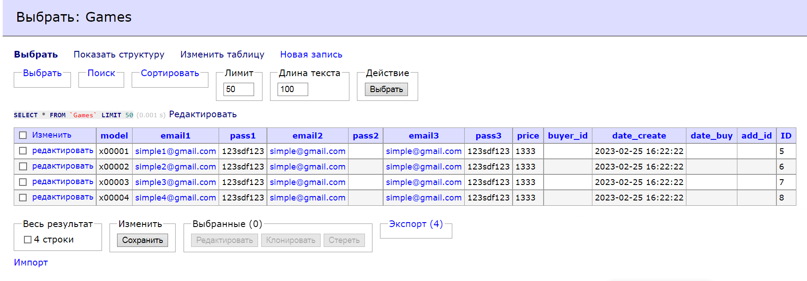Sort by the 'price' column header
The image size is (807, 281).
click(x=528, y=135)
